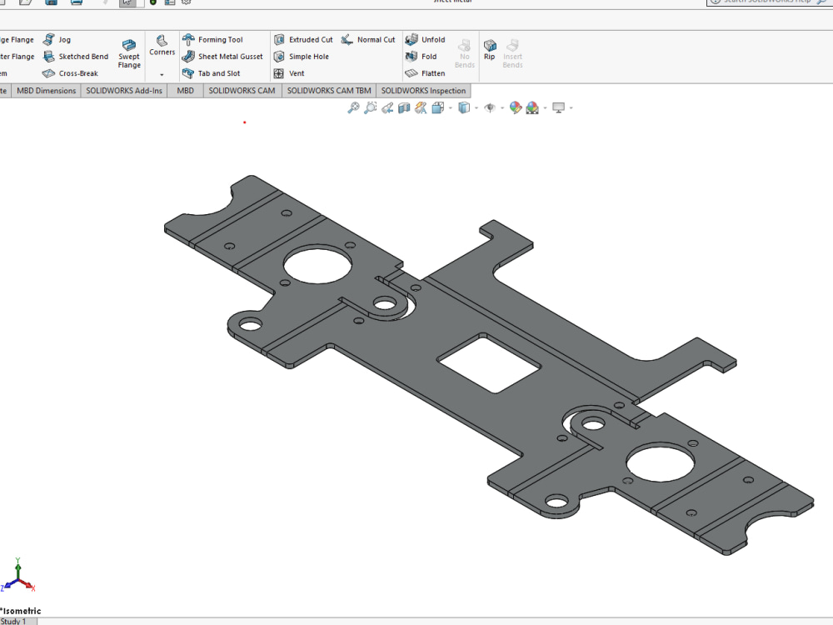Expand the Apply Scene dropdown arrow
833x625 pixels.
(545, 107)
